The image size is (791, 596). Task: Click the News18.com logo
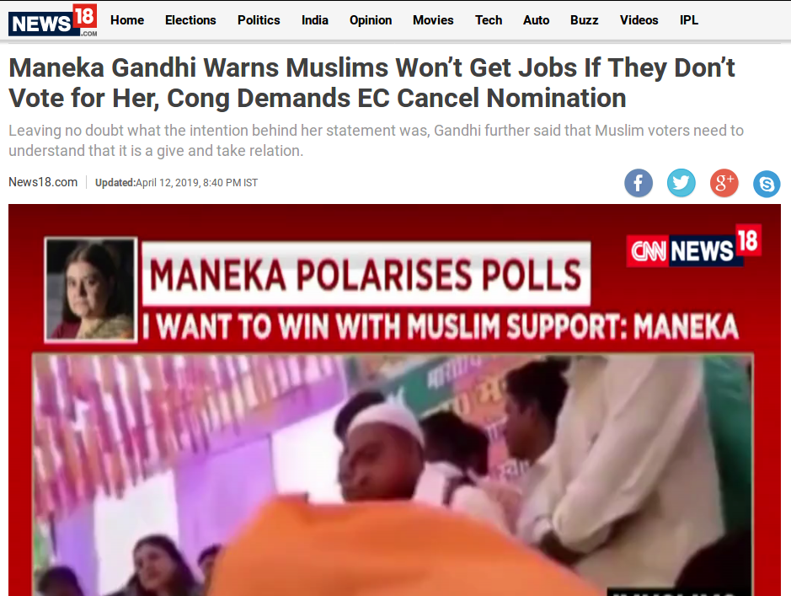(x=52, y=20)
